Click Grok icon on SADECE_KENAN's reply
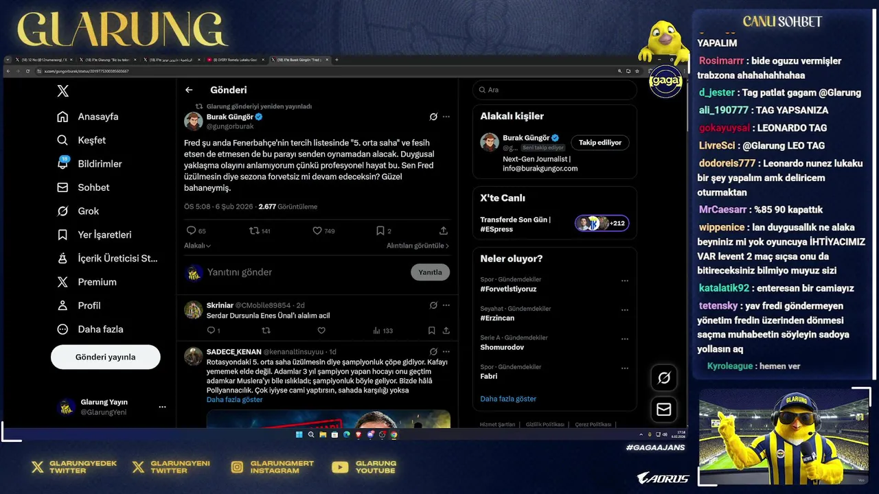Image resolution: width=879 pixels, height=494 pixels. (433, 351)
